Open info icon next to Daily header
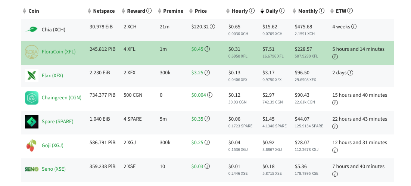411x186 pixels. pos(282,11)
